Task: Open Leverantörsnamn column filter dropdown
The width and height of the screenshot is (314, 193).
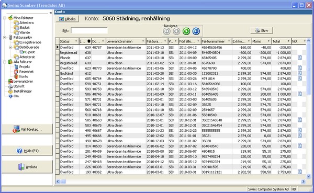Action: pos(143,41)
